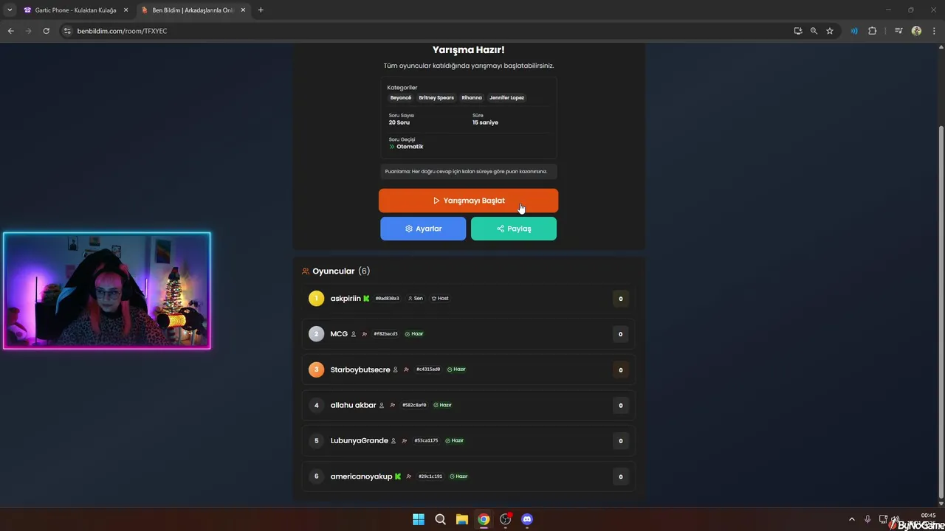Click the profile icon beside MCG
Viewport: 945px width, 531px height.
(x=354, y=334)
